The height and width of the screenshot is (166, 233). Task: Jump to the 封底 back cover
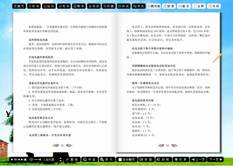click(x=163, y=159)
